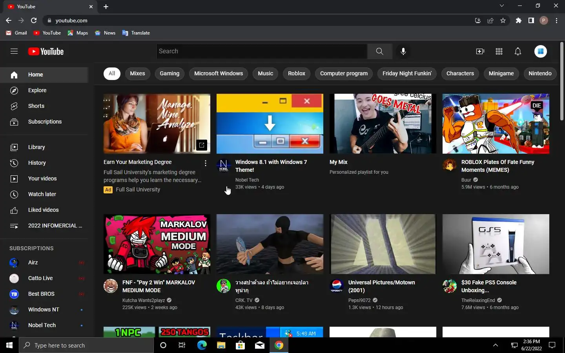565x353 pixels.
Task: Open Full Sail University advertiser link
Action: pos(138,189)
